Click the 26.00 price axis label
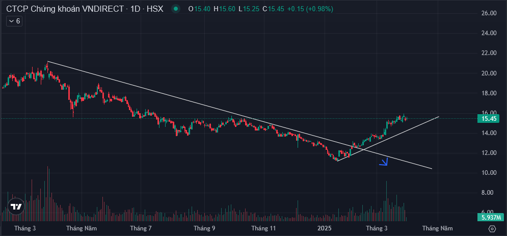The height and width of the screenshot is (236, 507). 489,13
